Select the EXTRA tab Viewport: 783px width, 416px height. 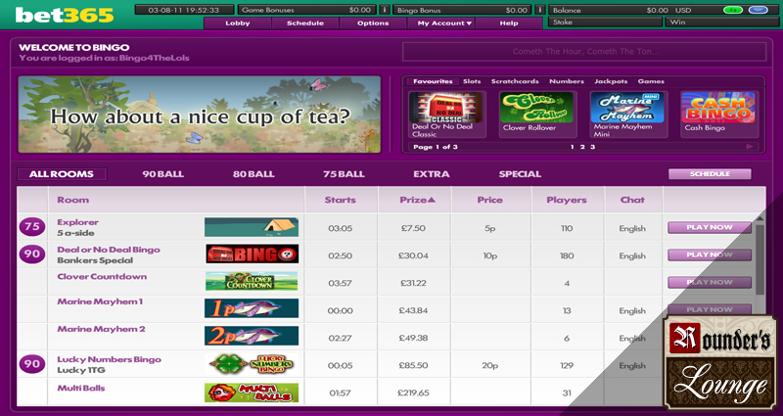[432, 174]
